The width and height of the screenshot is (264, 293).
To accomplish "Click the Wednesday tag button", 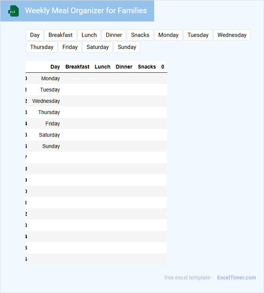I will click(232, 35).
